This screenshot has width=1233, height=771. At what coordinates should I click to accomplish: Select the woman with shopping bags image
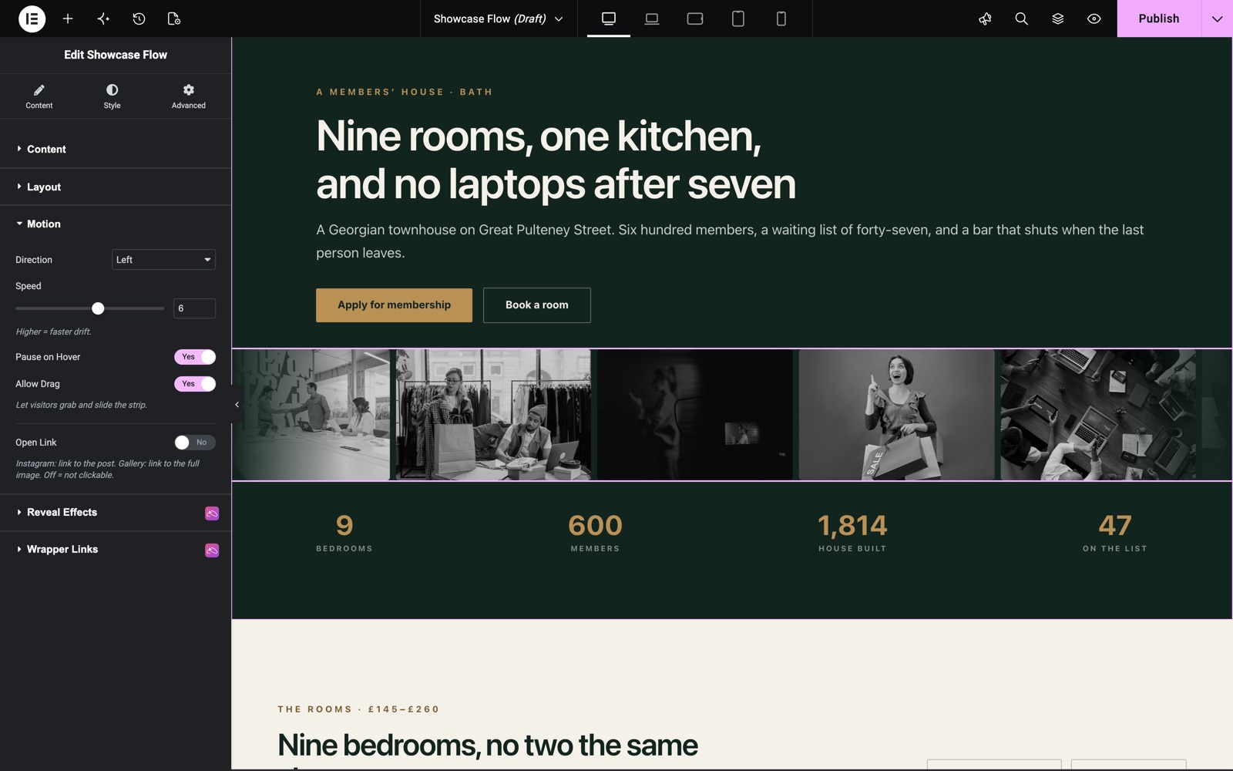pos(896,415)
